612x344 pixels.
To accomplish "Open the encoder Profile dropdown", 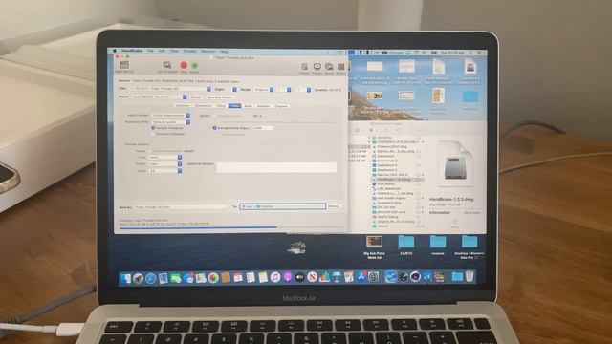I will pos(164,163).
